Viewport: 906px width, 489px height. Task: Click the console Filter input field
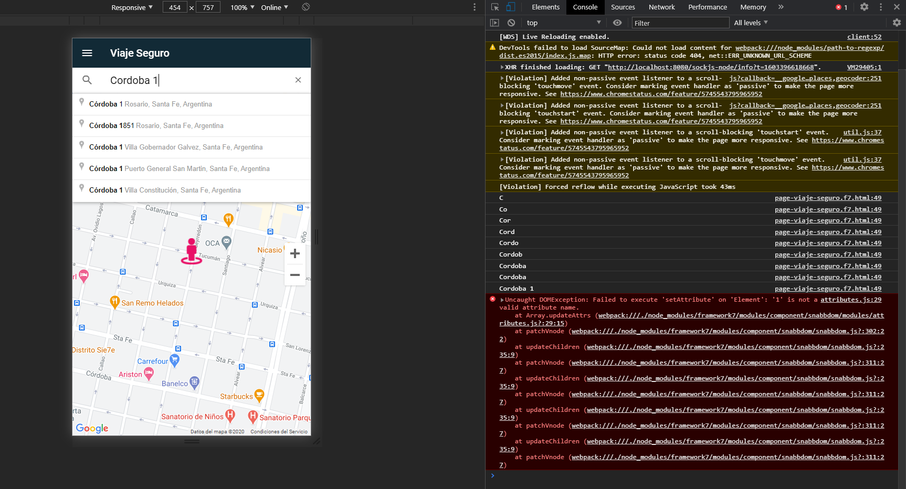point(680,23)
